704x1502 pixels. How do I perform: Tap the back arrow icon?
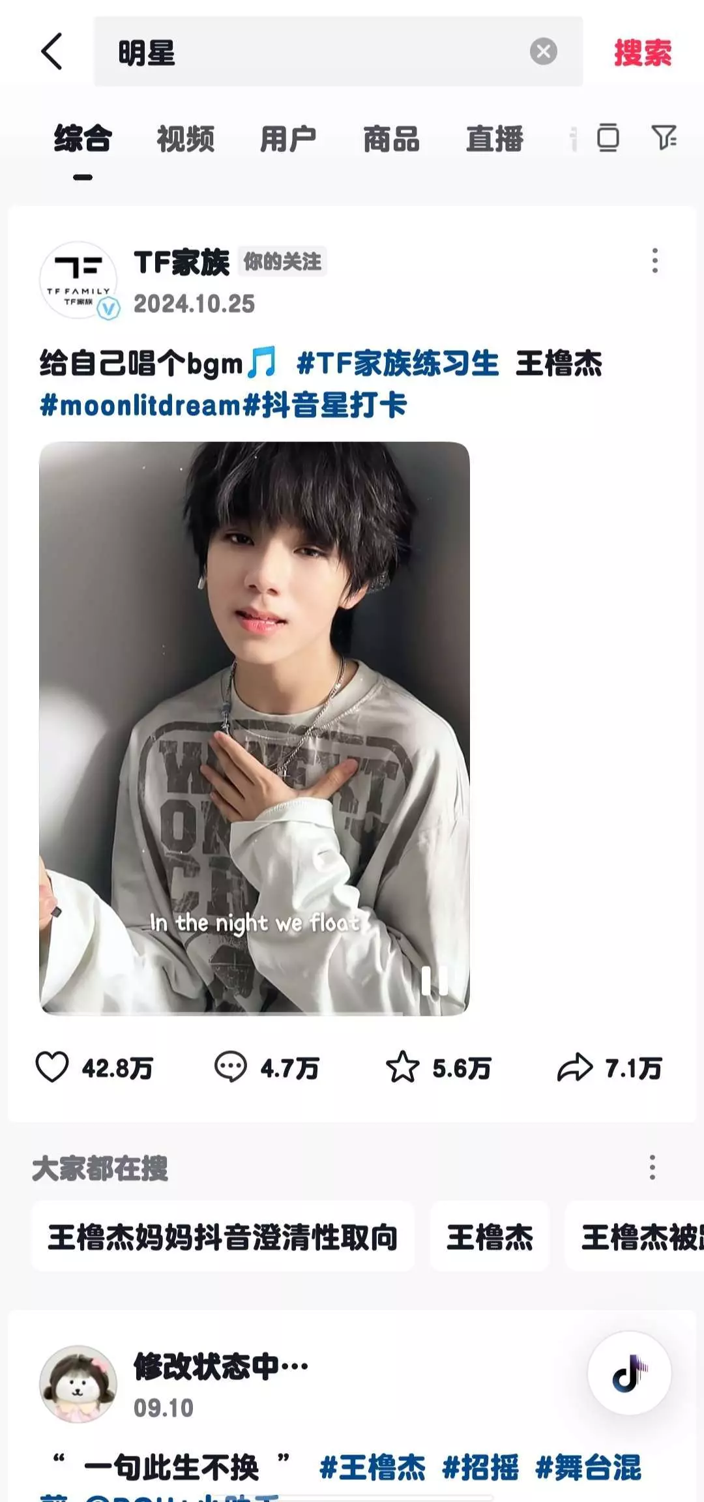pos(52,52)
